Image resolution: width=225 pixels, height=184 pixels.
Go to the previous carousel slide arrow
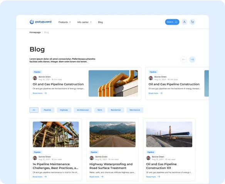click(x=183, y=59)
